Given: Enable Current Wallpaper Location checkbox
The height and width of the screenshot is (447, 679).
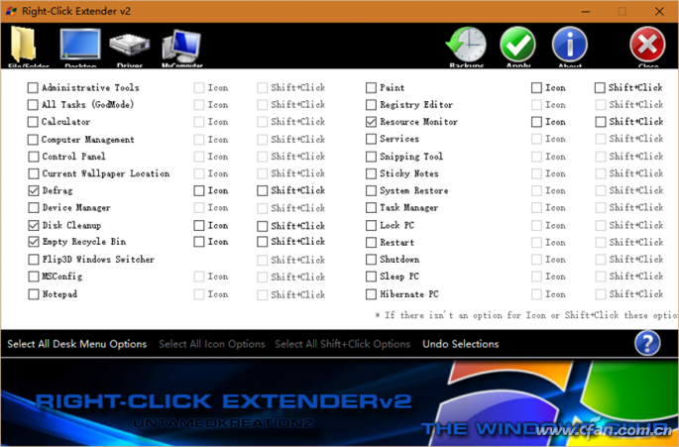Looking at the screenshot, I should 33,173.
